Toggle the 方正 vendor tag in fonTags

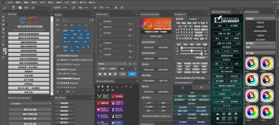79,31
